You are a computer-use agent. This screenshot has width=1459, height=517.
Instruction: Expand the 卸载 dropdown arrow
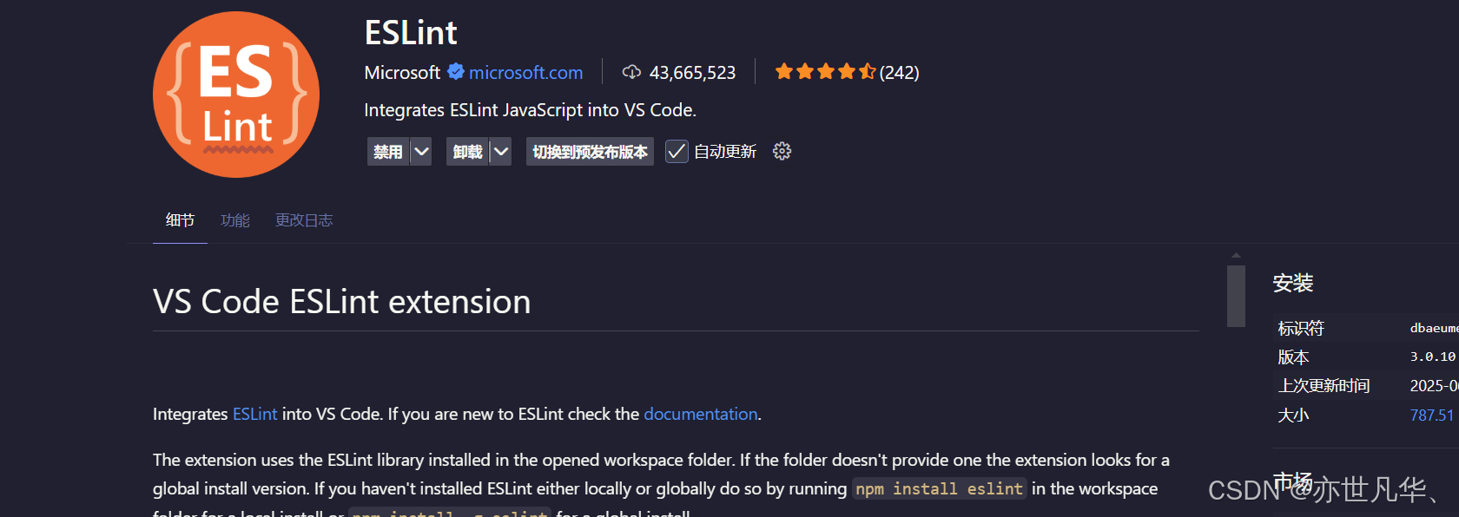(x=501, y=152)
